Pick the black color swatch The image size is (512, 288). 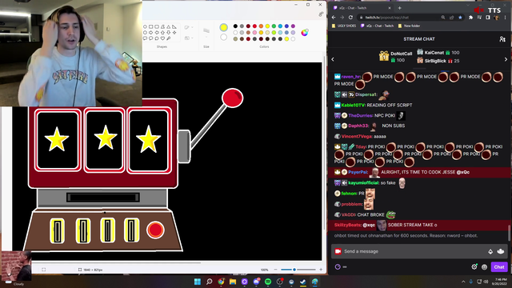(235, 26)
